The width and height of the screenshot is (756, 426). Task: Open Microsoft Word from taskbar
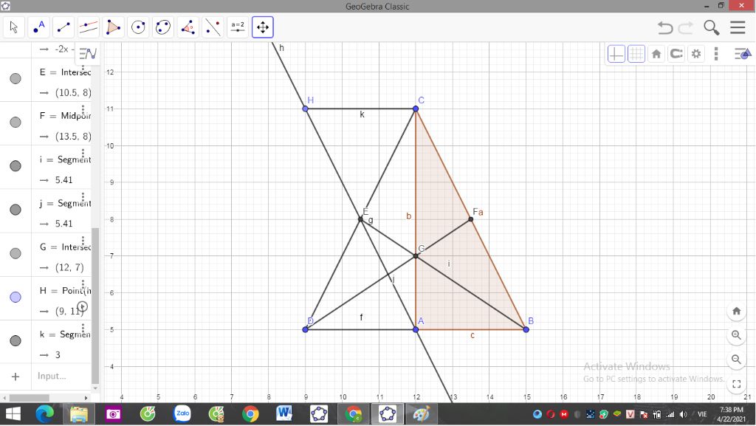[x=284, y=414]
